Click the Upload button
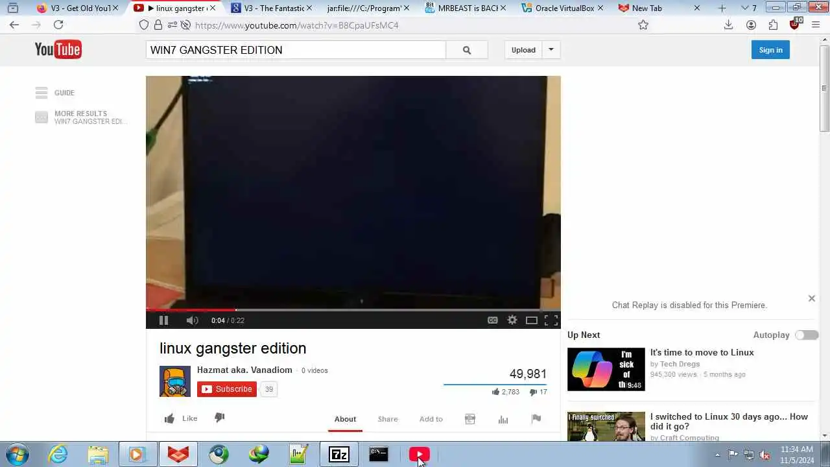Image resolution: width=830 pixels, height=467 pixels. pyautogui.click(x=523, y=50)
